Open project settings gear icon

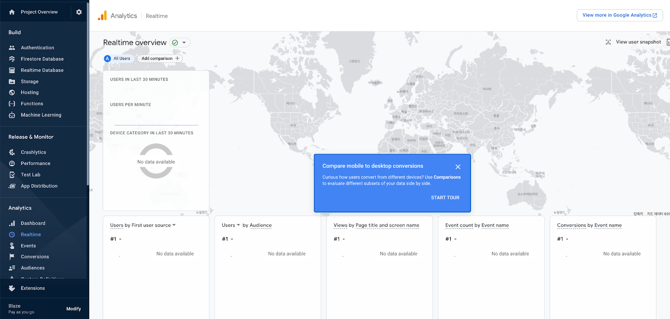(79, 12)
